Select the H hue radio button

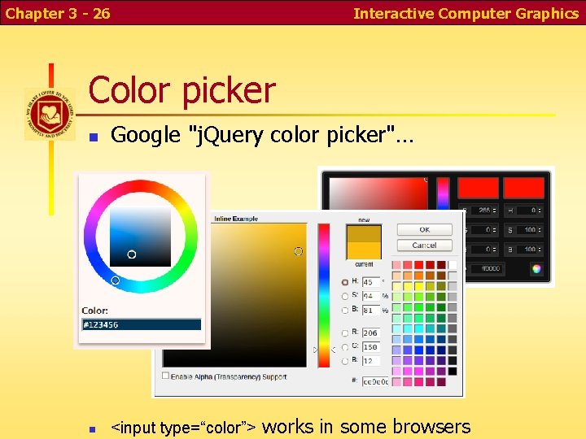(x=345, y=282)
